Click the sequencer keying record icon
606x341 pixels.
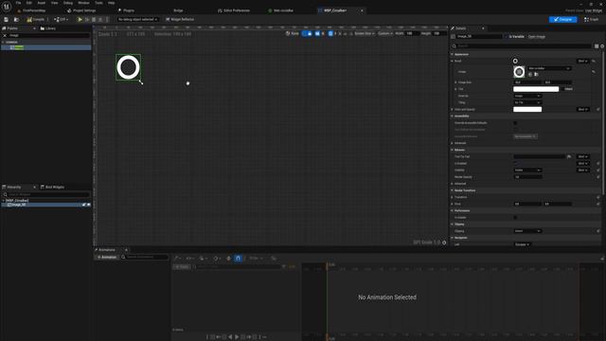[x=228, y=259]
